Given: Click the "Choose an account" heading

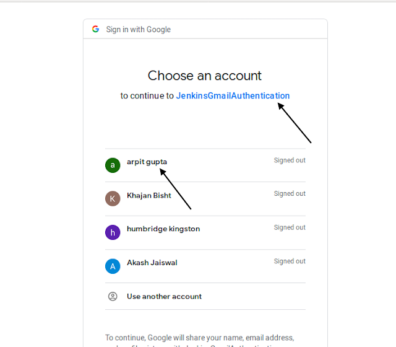Looking at the screenshot, I should click(205, 76).
